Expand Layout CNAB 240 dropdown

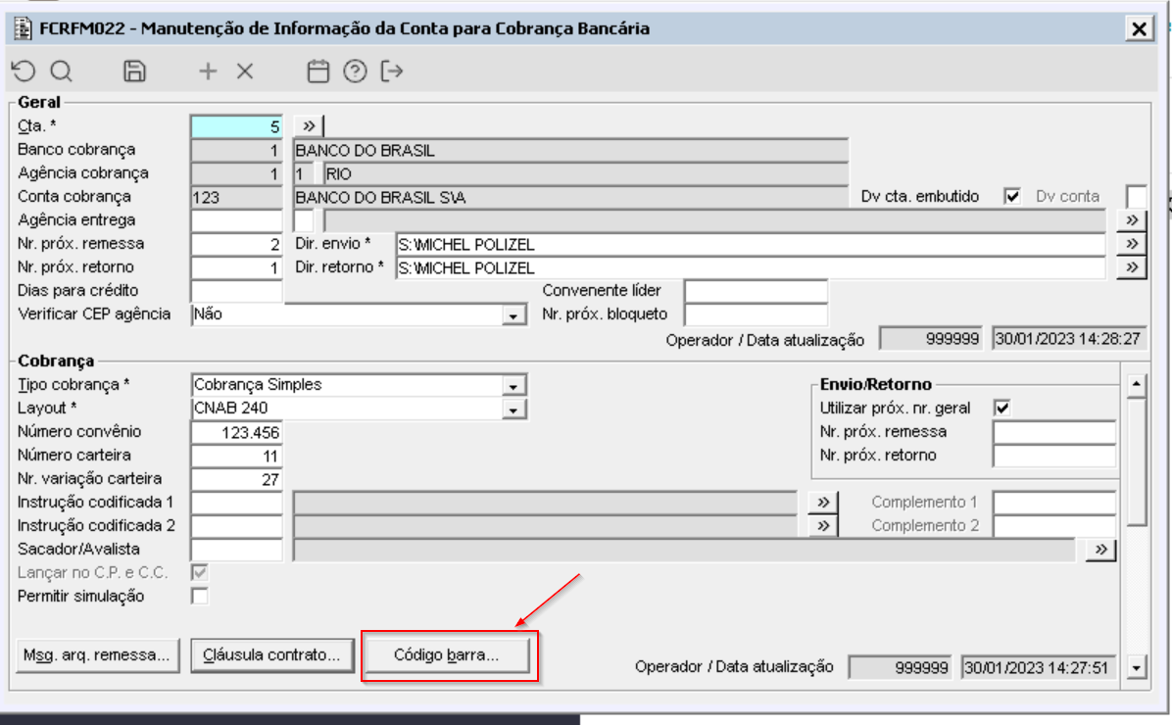(513, 410)
